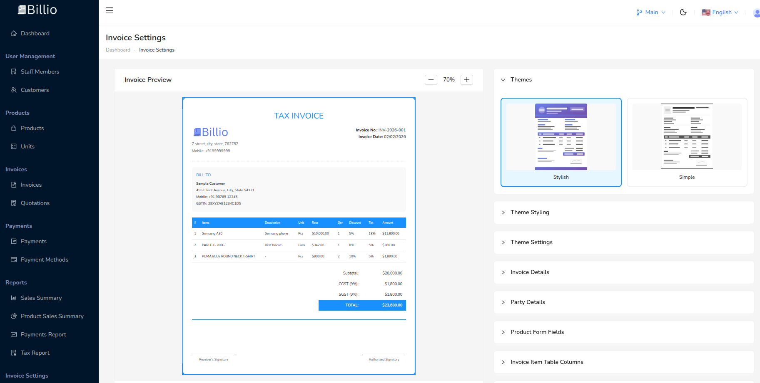This screenshot has height=383, width=760.
Task: Open Customers via its sidebar icon
Action: click(14, 90)
